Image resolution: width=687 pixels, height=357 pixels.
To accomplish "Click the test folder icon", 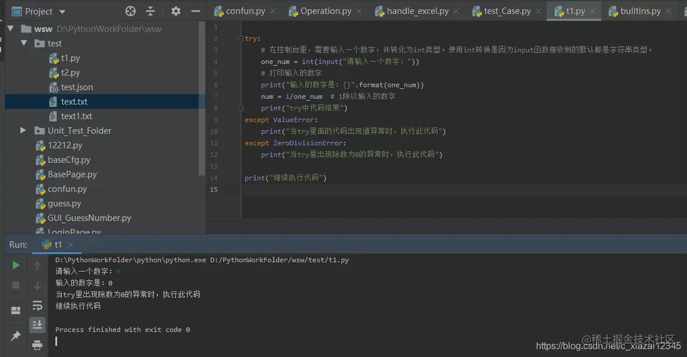I will (x=40, y=43).
